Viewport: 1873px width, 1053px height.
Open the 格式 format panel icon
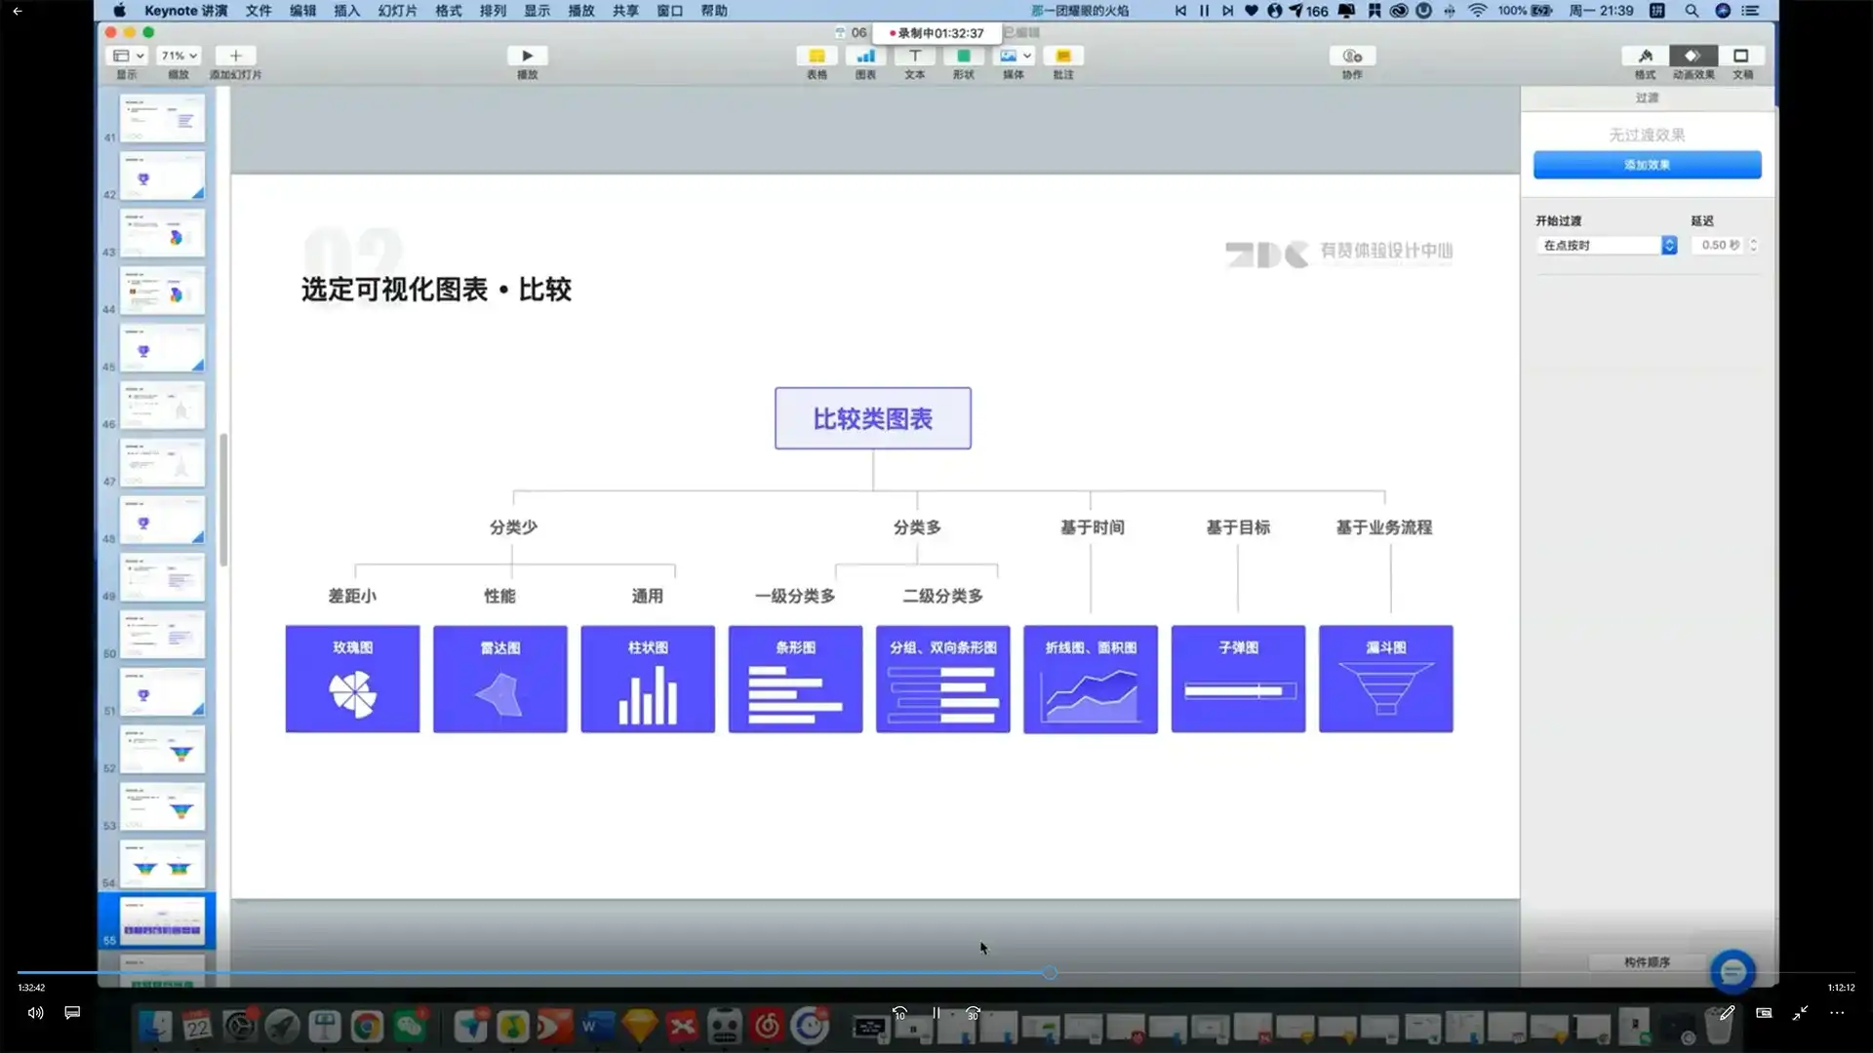point(1645,57)
